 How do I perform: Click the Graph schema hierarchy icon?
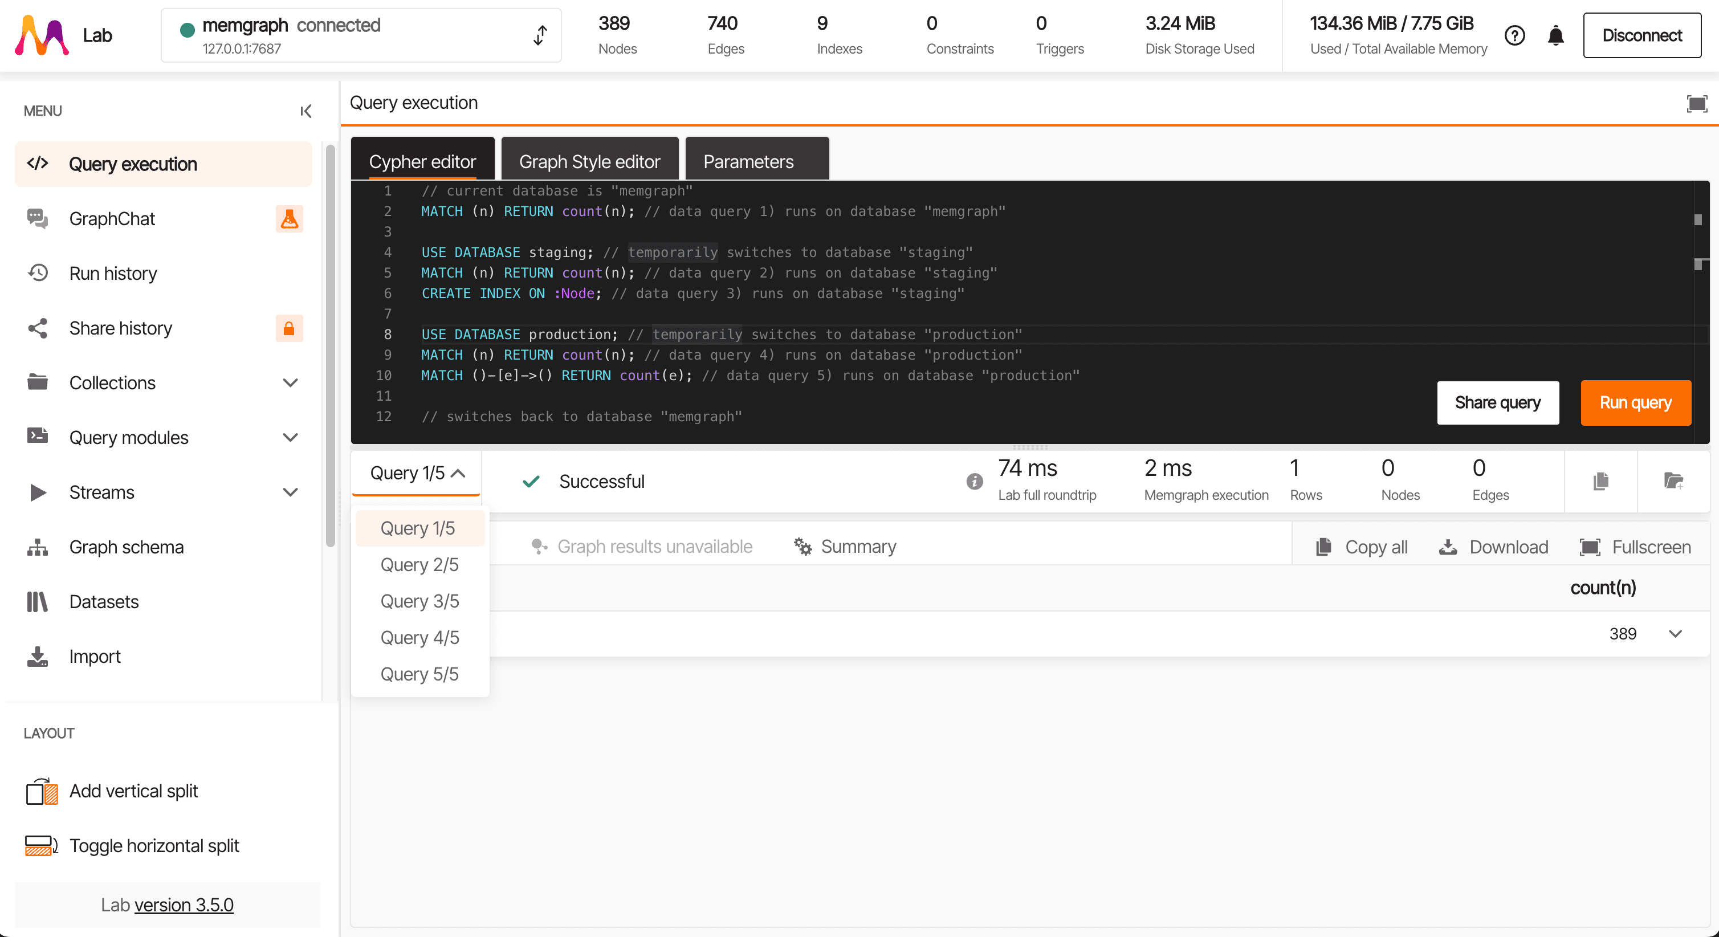[x=38, y=547]
